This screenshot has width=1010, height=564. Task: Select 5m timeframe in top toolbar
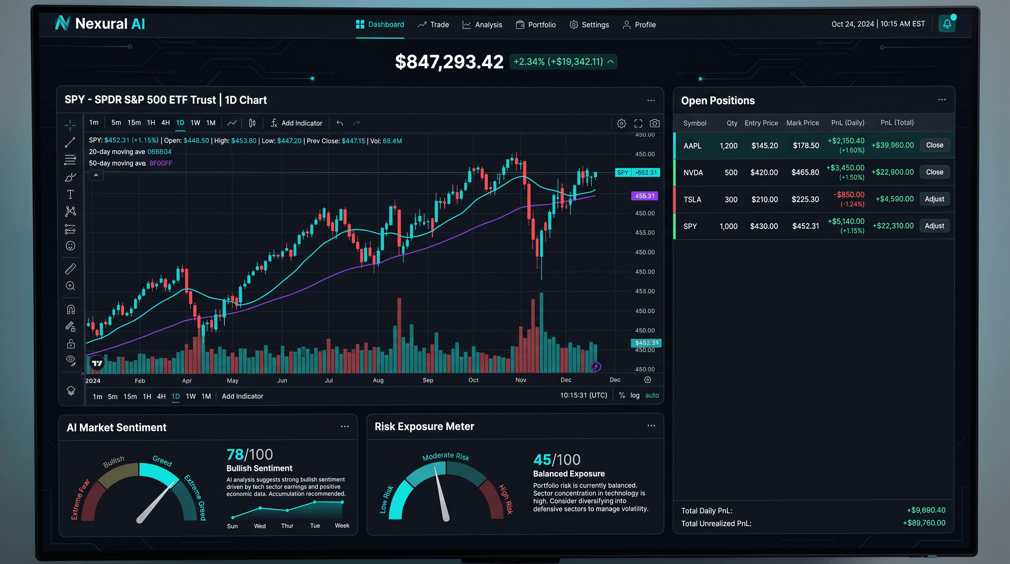point(116,123)
